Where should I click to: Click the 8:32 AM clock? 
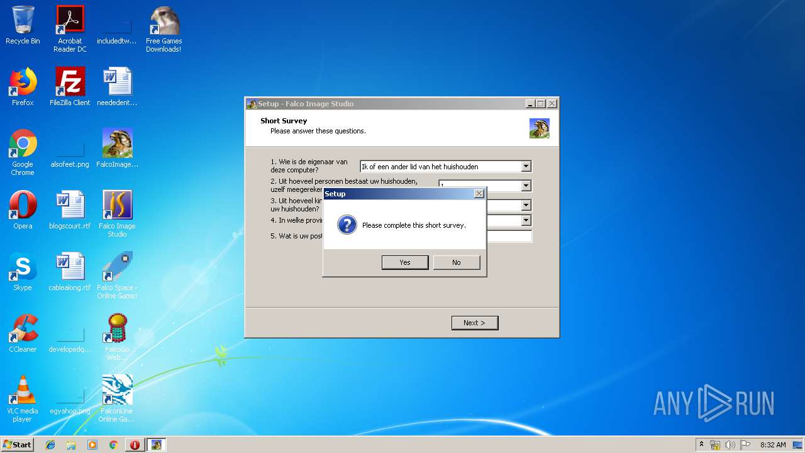773,445
